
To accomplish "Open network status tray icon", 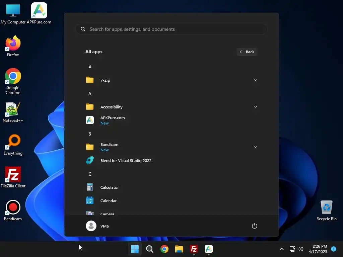I will 292,249.
